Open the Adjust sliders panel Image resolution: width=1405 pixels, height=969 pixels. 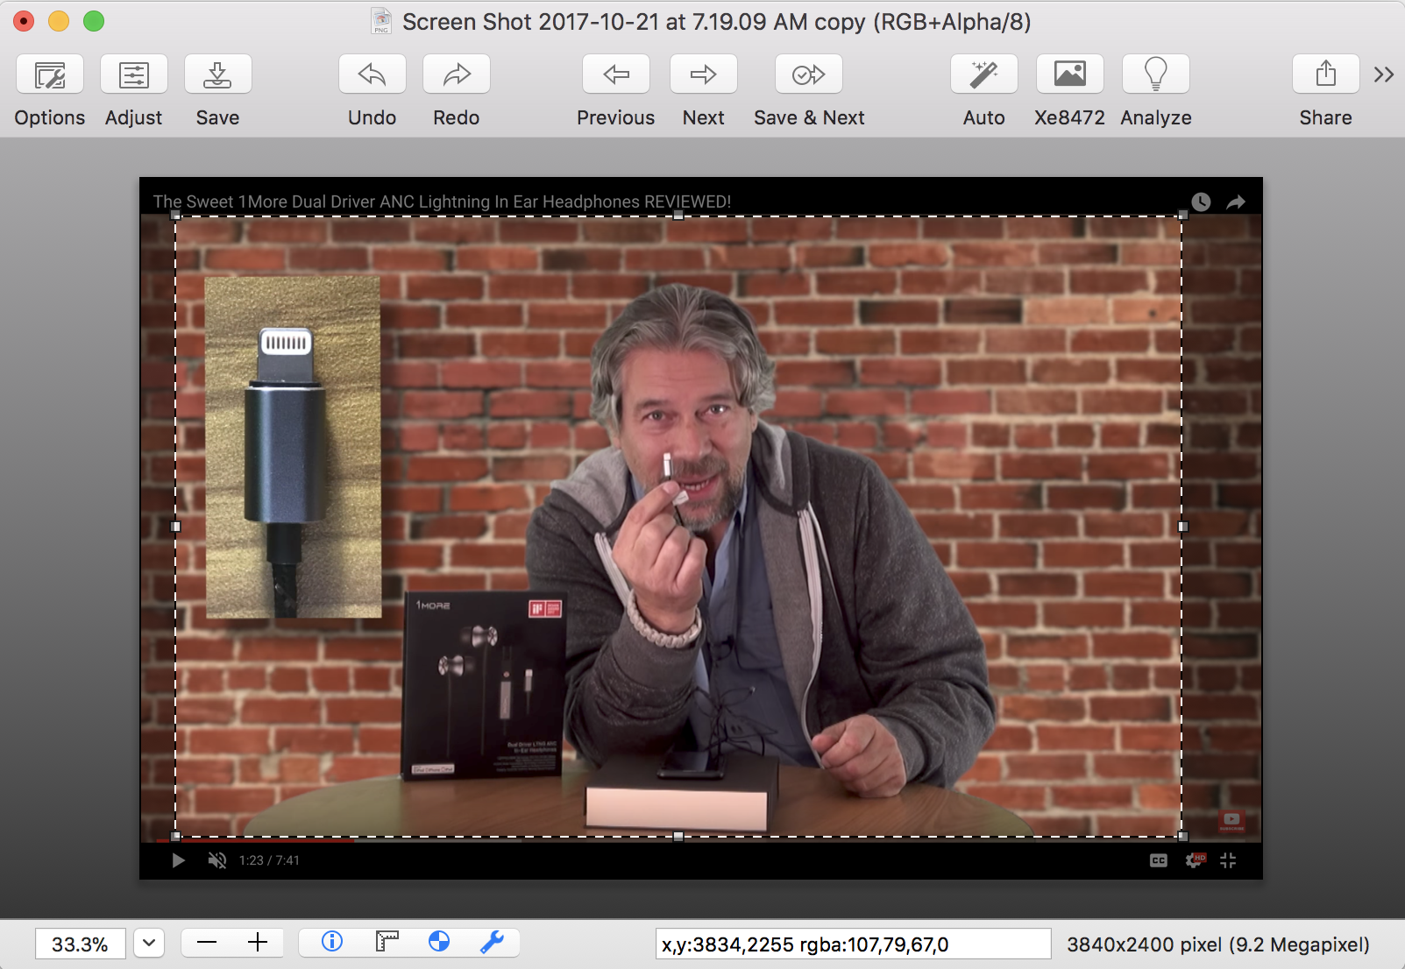click(134, 74)
